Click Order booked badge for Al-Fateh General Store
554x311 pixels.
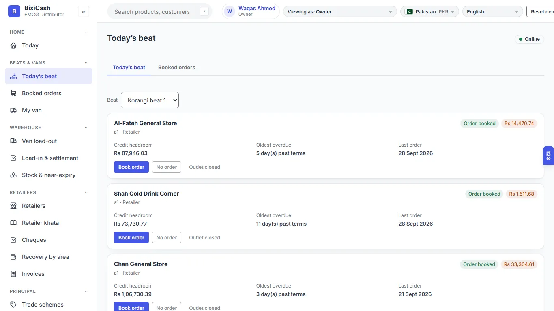479,124
